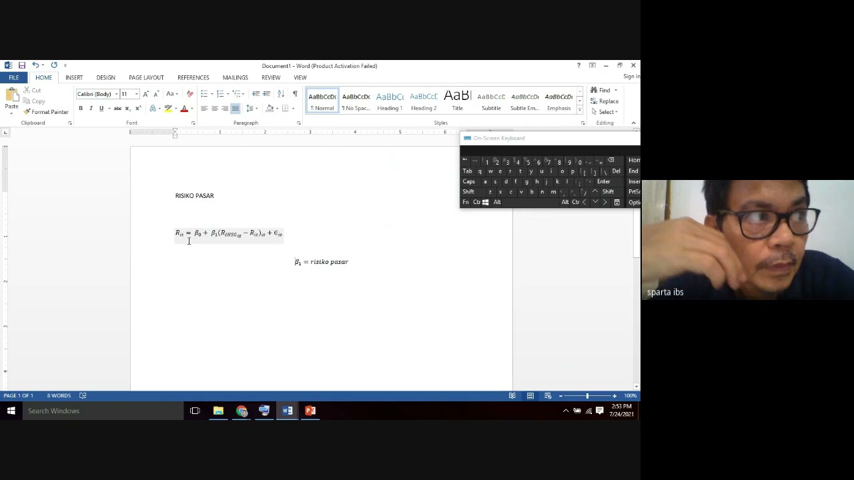The image size is (854, 480).
Task: Open the font size dropdown
Action: point(136,94)
